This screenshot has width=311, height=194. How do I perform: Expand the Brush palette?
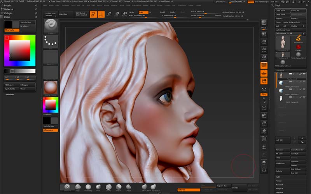coord(7,5)
